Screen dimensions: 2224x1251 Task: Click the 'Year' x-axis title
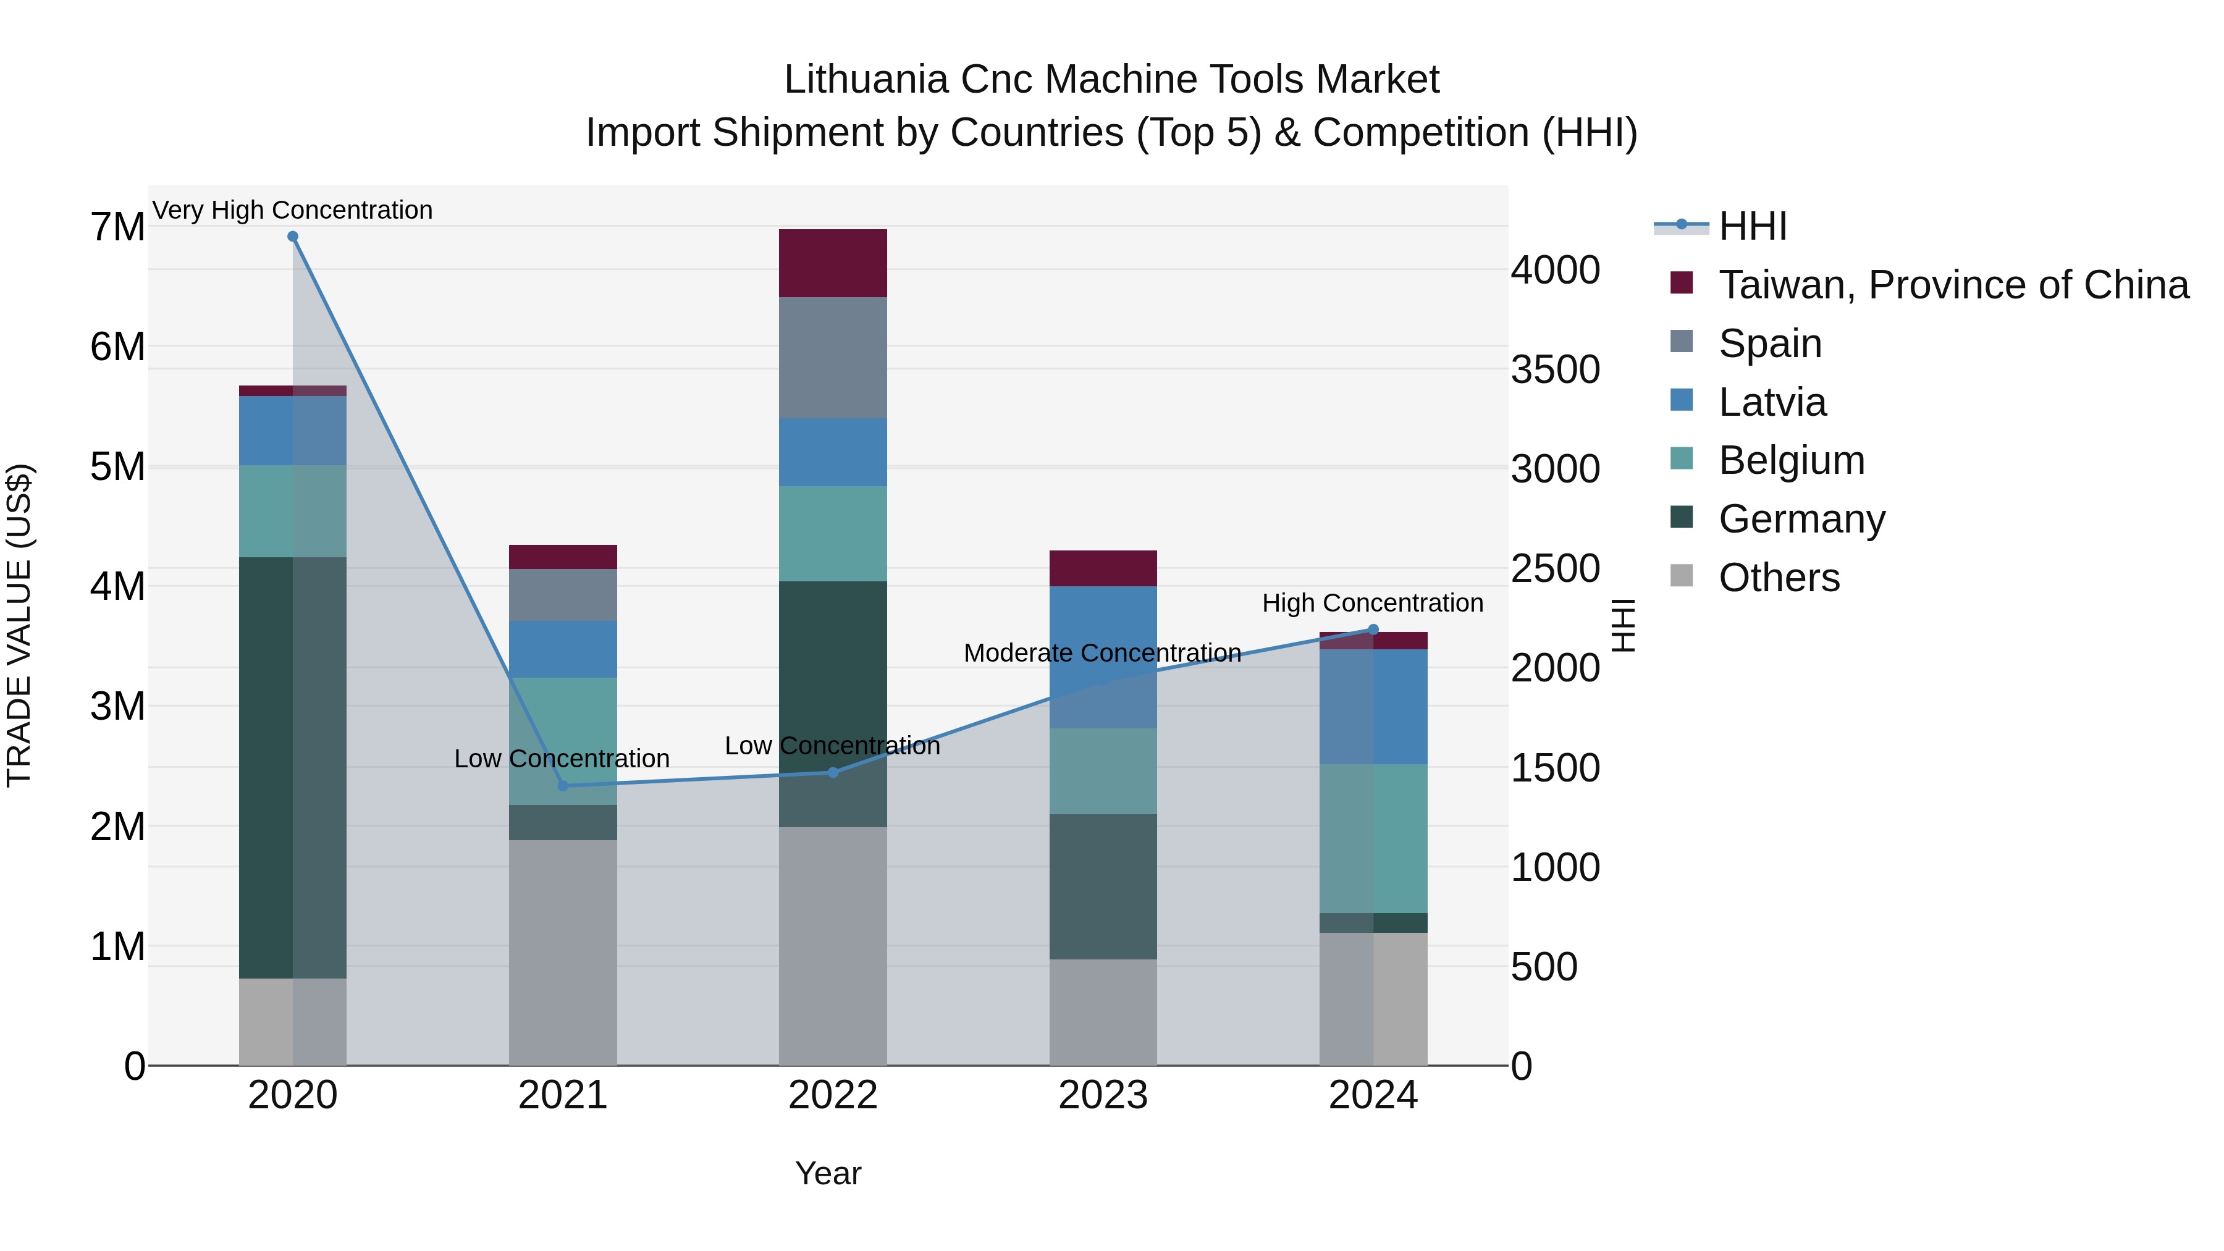pyautogui.click(x=828, y=1173)
